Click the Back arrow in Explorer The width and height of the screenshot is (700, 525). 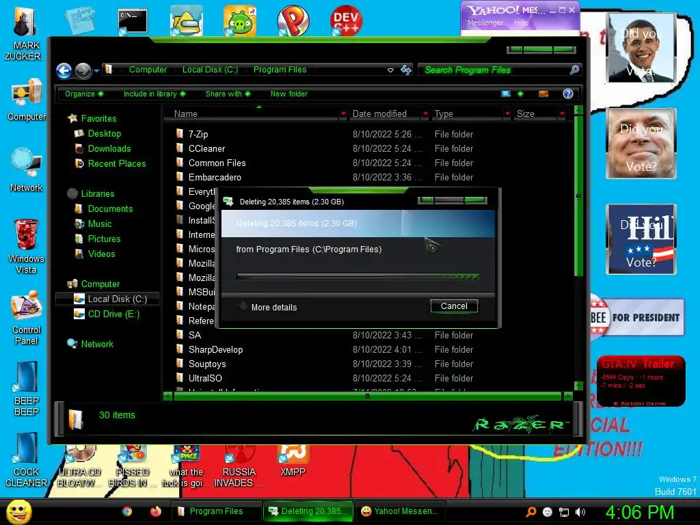coord(64,70)
